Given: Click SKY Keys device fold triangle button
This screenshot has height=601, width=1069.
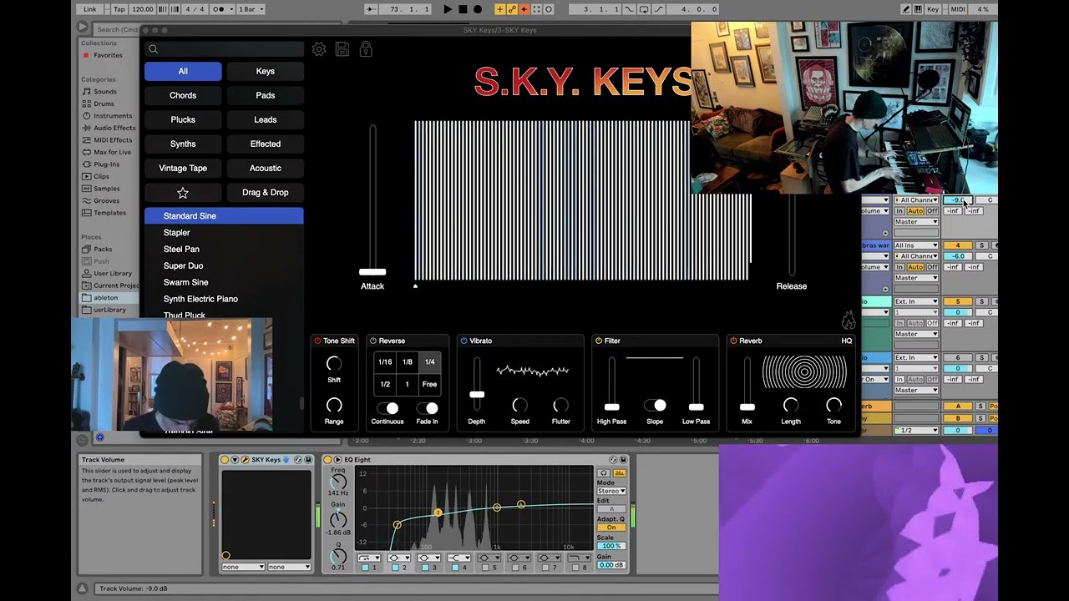Looking at the screenshot, I should [235, 460].
